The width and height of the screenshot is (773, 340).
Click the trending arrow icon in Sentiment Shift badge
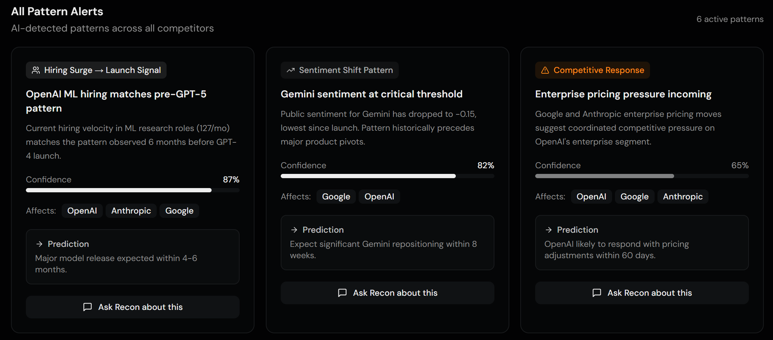tap(291, 70)
